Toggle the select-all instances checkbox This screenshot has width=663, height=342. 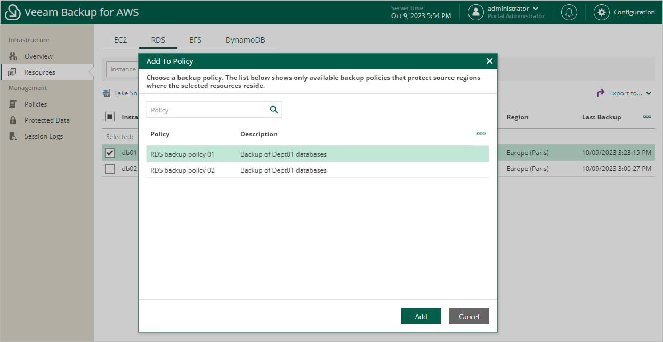(x=110, y=117)
